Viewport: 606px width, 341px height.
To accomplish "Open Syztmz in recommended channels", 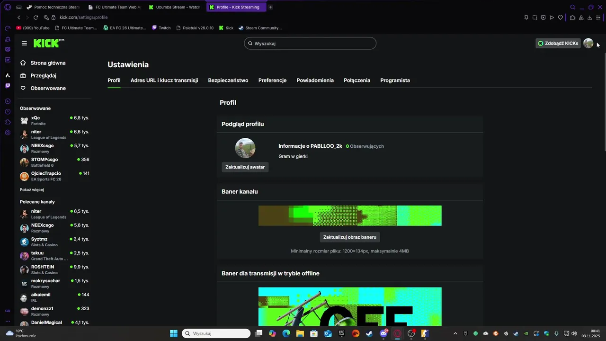I will (x=54, y=242).
